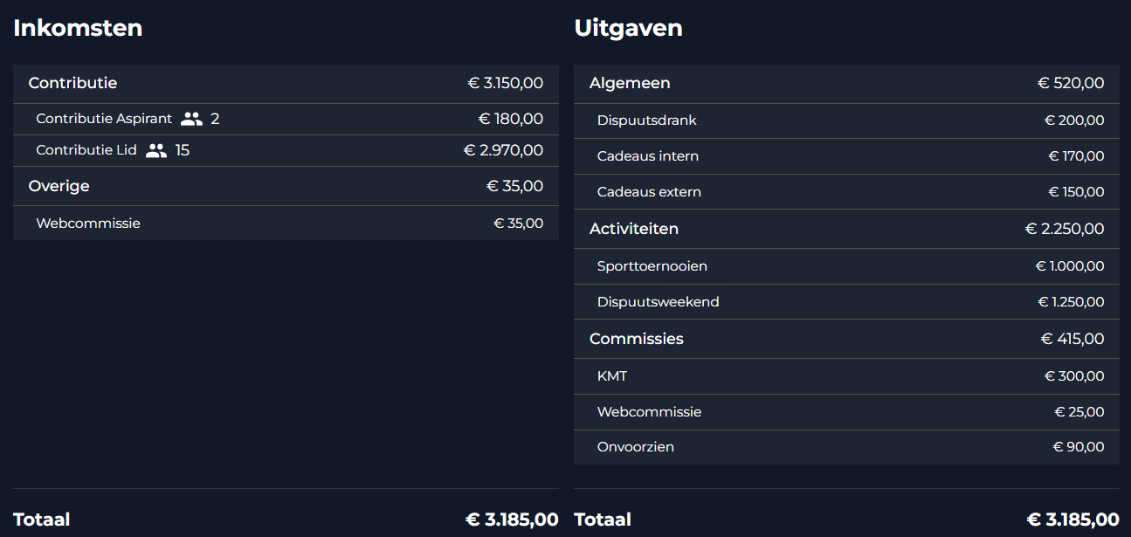Click the Uitgaven section heading
The height and width of the screenshot is (537, 1131).
[628, 28]
